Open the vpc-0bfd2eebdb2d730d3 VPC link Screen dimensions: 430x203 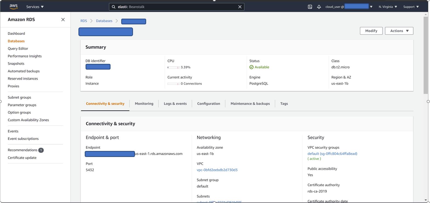pyautogui.click(x=217, y=170)
